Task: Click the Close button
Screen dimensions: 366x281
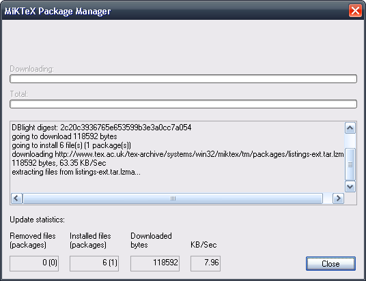Action: [330, 264]
